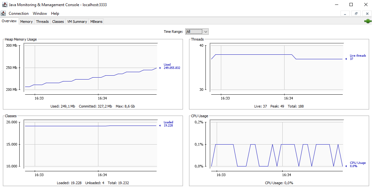Open the MBeans tab
This screenshot has height=189, width=372.
(96, 22)
